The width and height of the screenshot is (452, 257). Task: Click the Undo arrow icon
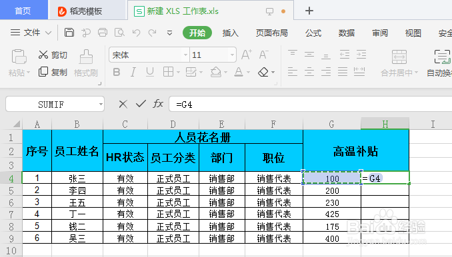point(136,33)
